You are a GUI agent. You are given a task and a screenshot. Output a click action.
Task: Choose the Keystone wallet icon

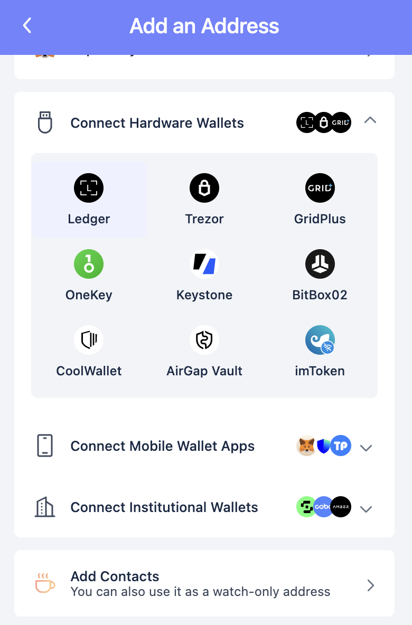(x=204, y=264)
